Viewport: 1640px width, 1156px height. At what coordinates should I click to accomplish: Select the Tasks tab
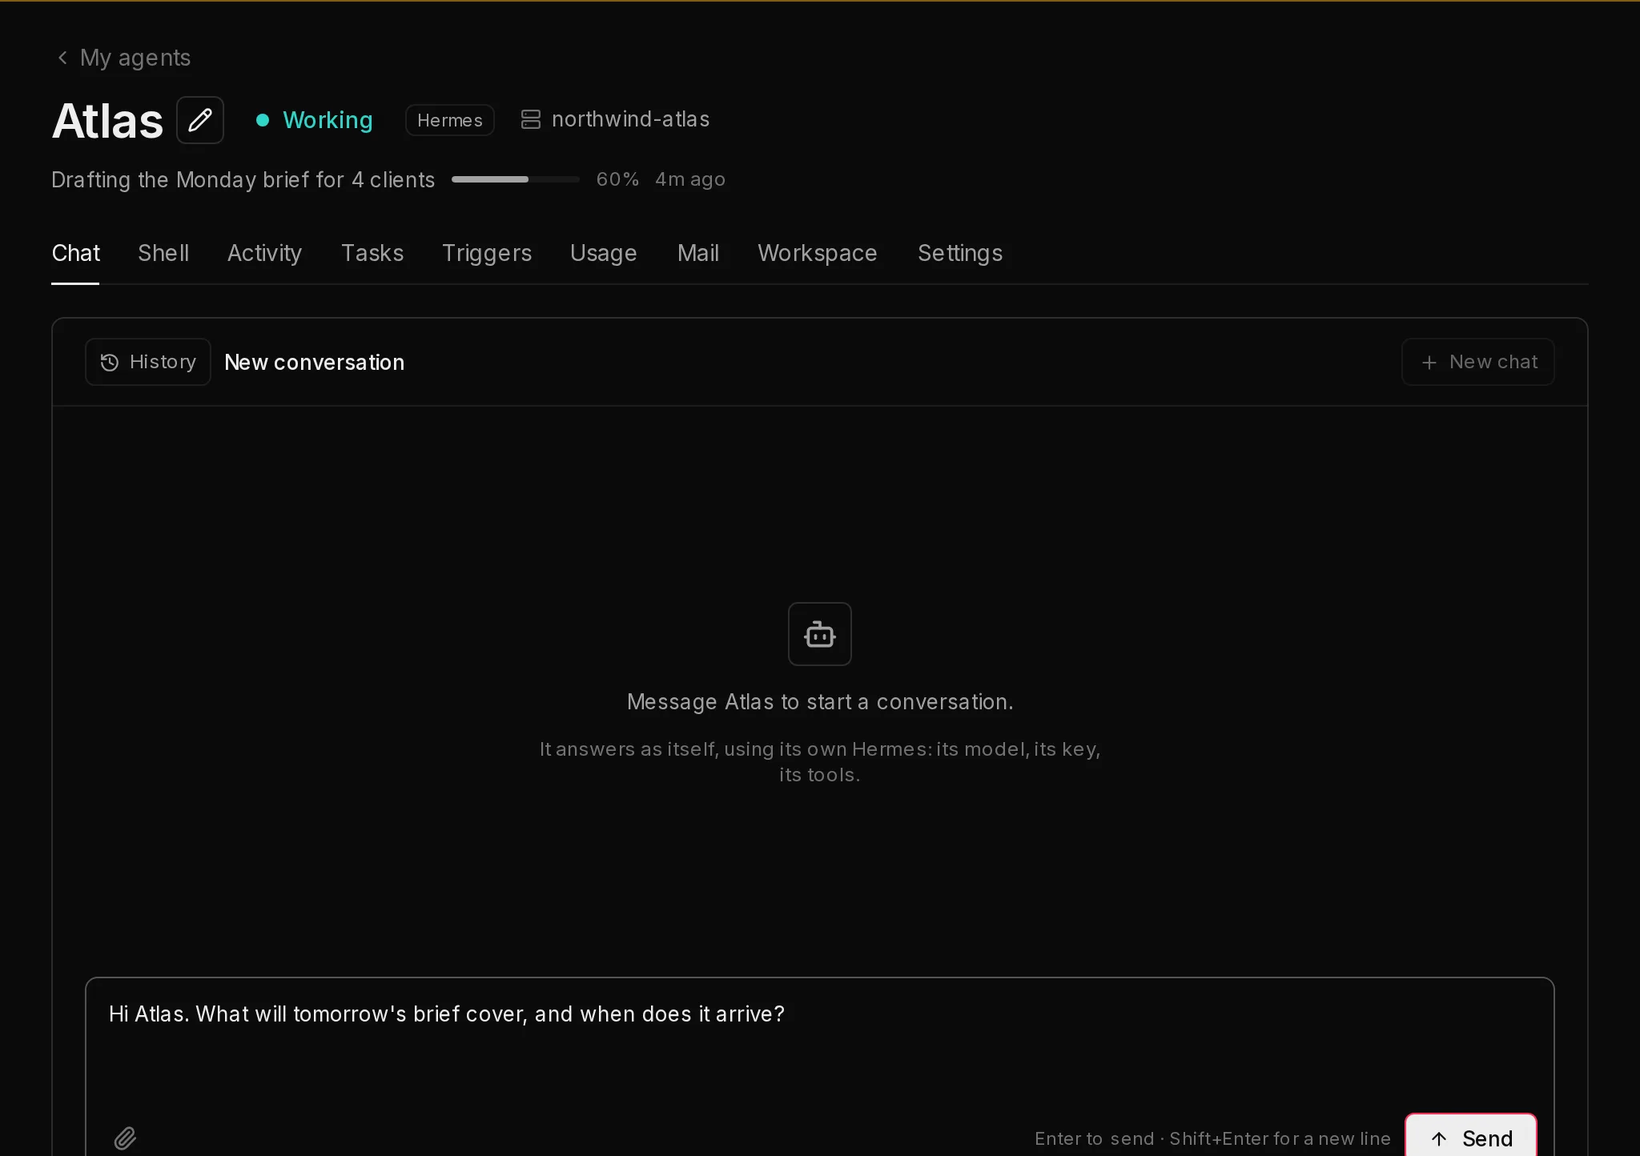(x=372, y=253)
